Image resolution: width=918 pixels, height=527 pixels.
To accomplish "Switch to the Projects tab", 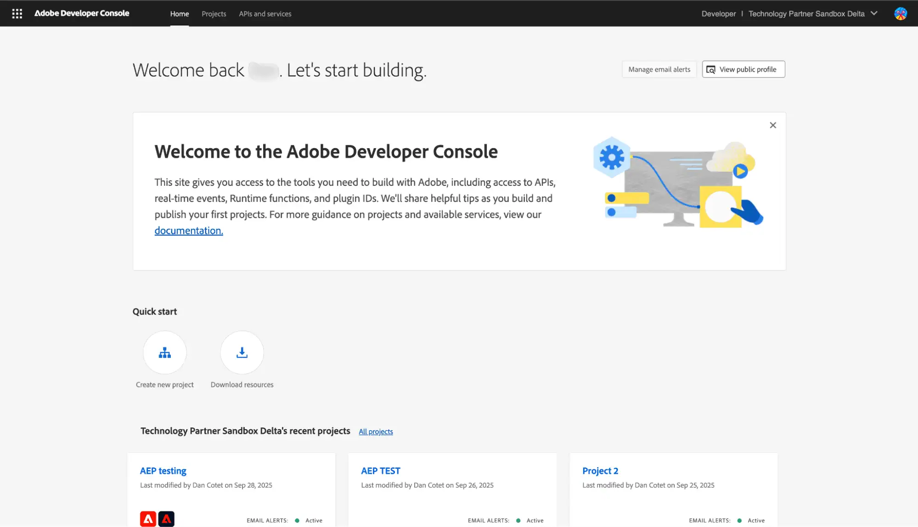I will click(214, 14).
